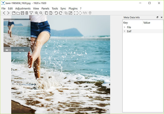Click the nomacs app icon in title bar
The height and width of the screenshot is (114, 164).
click(x=3, y=3)
